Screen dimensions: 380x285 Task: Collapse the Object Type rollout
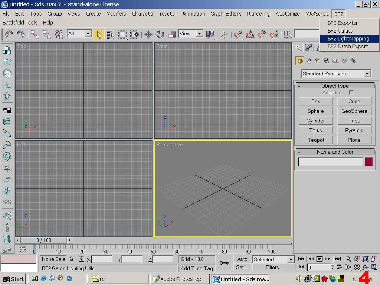point(335,86)
